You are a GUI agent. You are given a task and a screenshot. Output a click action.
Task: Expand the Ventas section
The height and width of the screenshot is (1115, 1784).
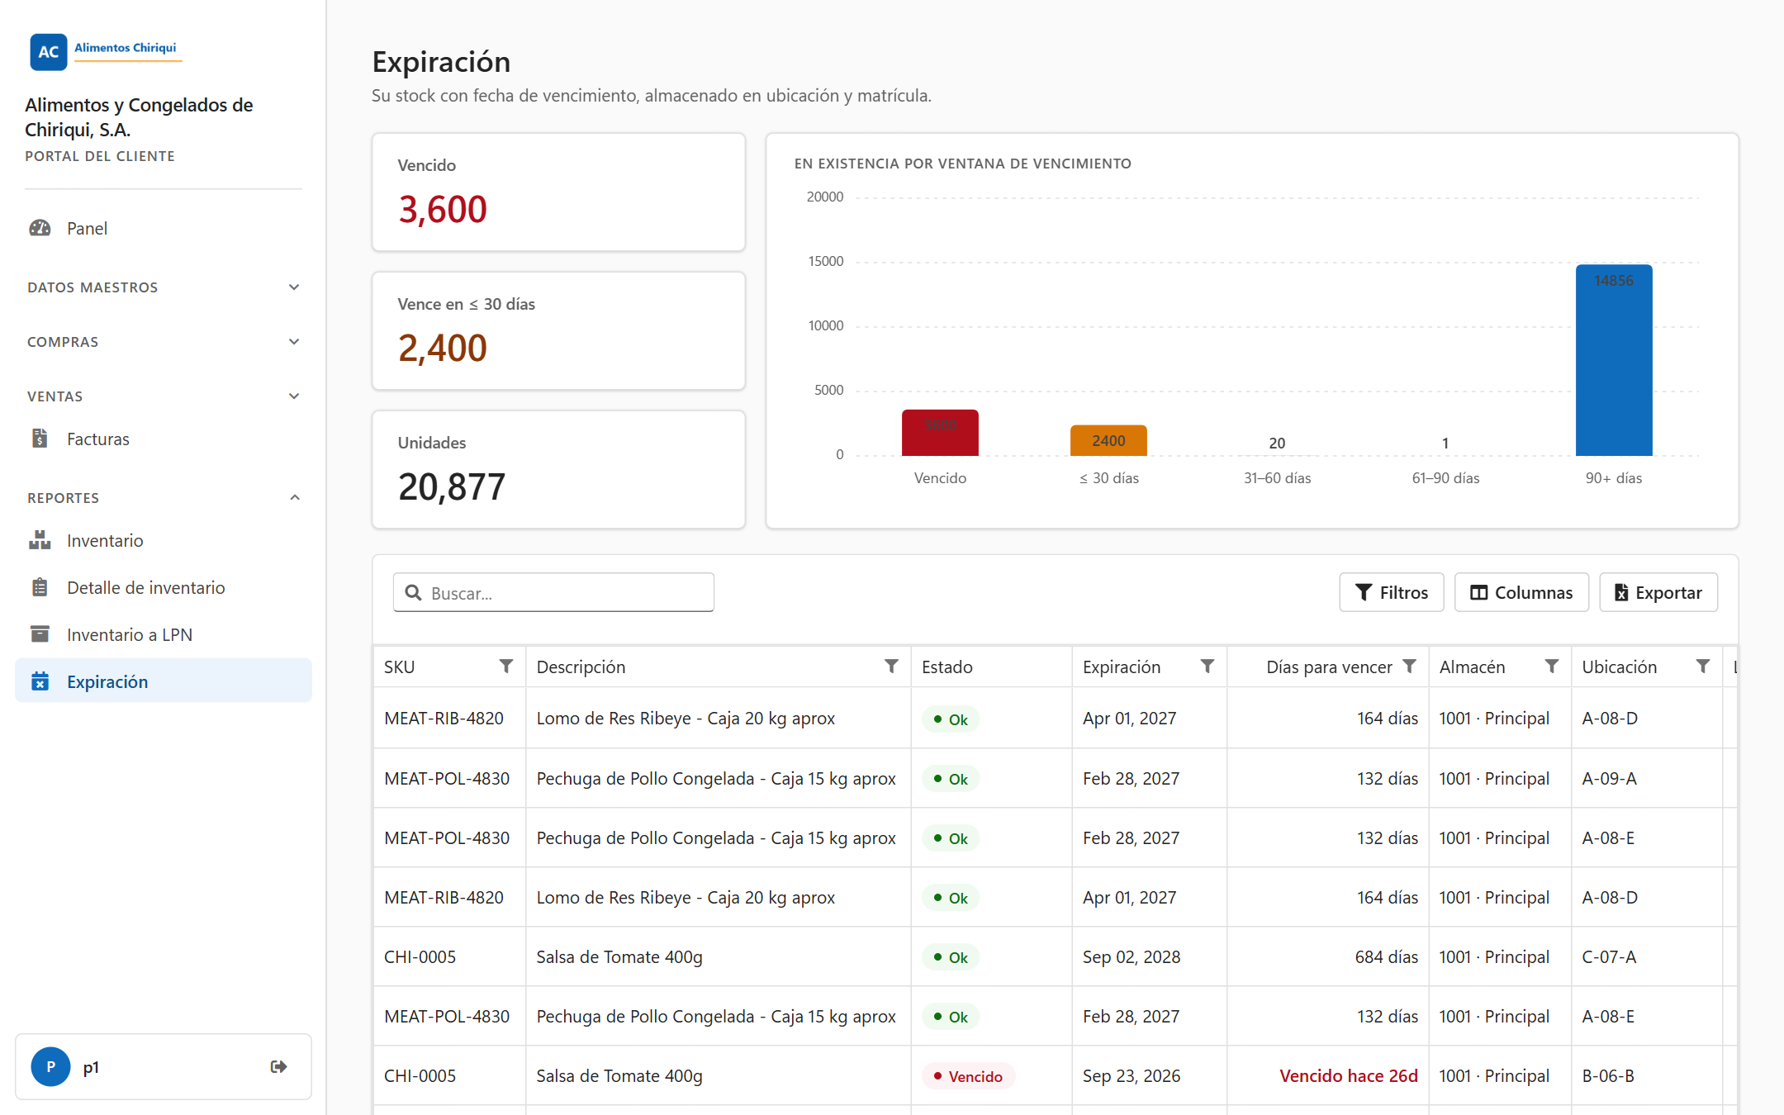[164, 396]
